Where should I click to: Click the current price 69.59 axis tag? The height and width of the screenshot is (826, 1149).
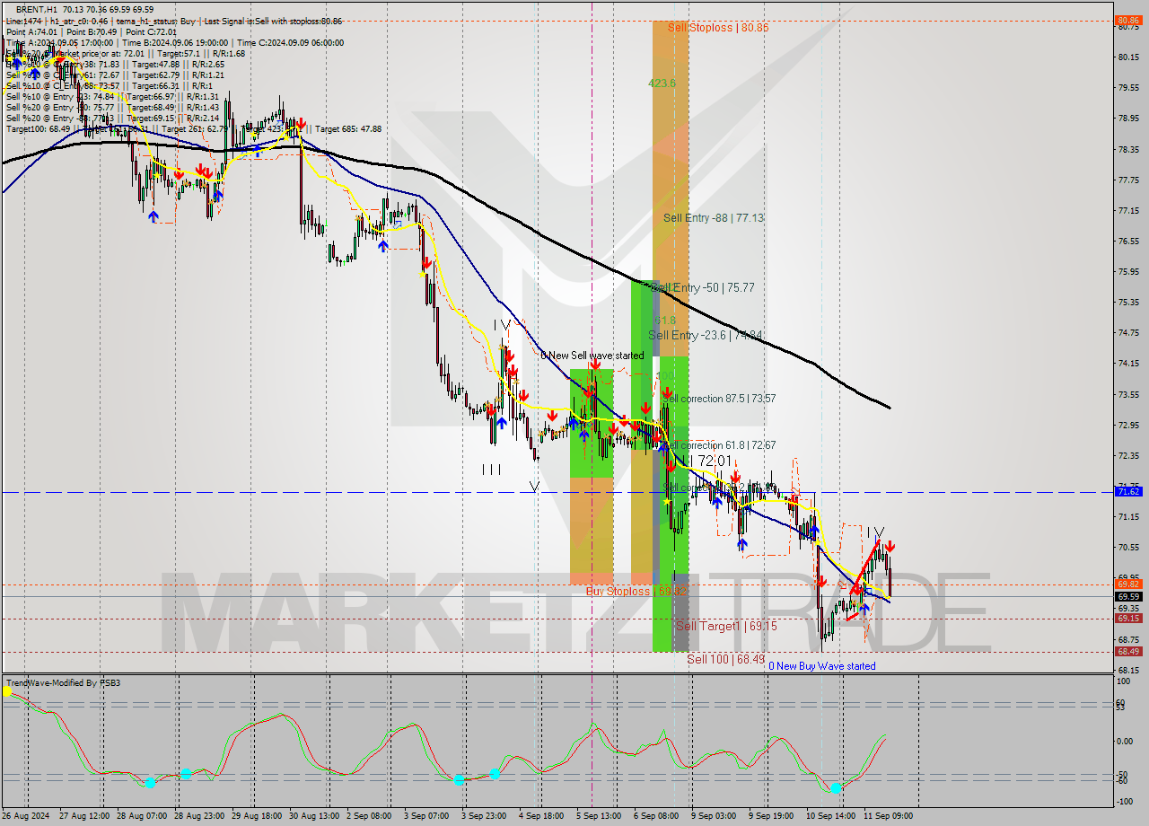[x=1127, y=596]
